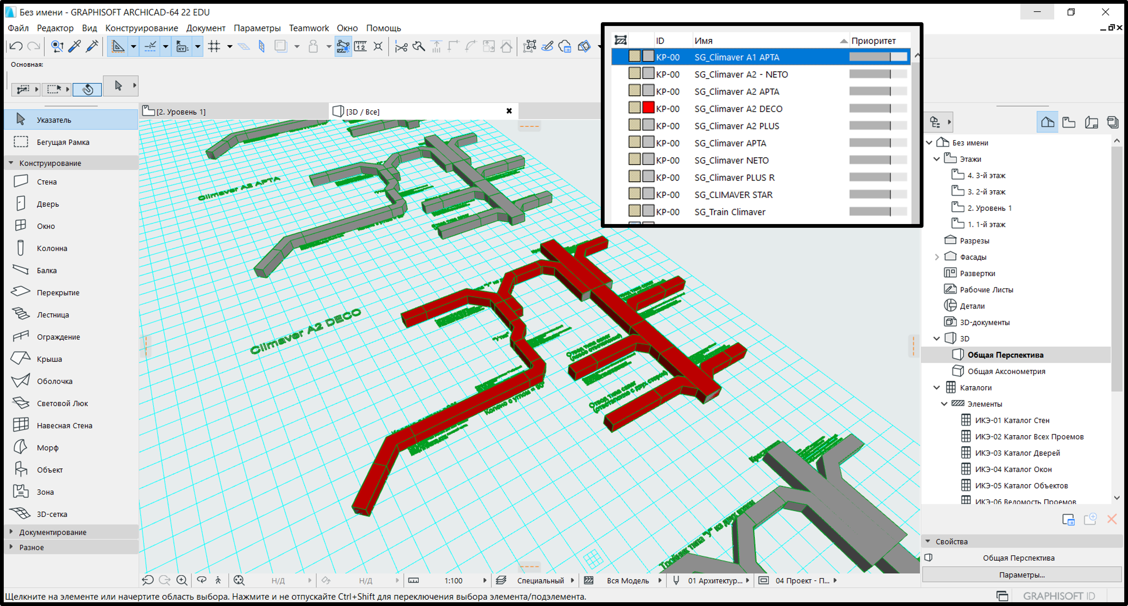1128x606 pixels.
Task: Toggle the Grid Snap hash button
Action: pyautogui.click(x=214, y=46)
